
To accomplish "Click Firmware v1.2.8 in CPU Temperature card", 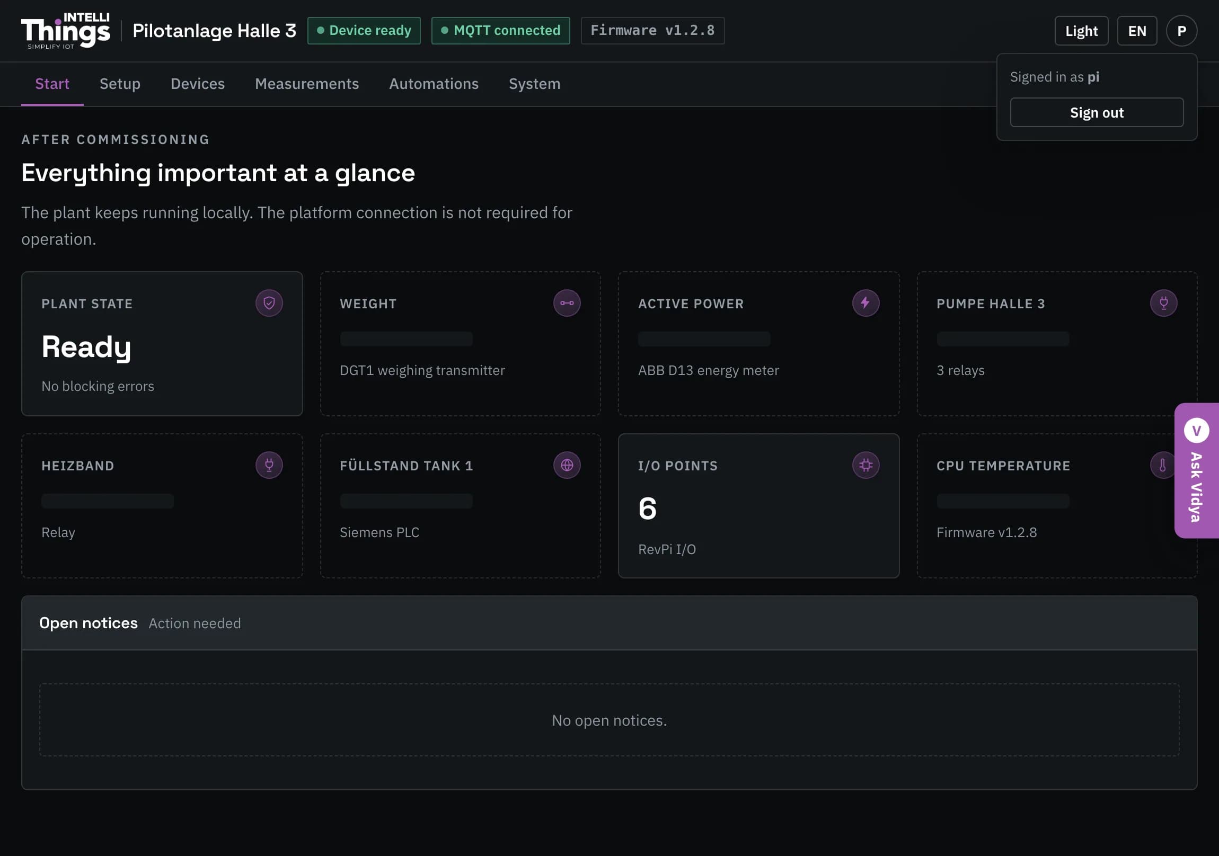I will coord(986,532).
